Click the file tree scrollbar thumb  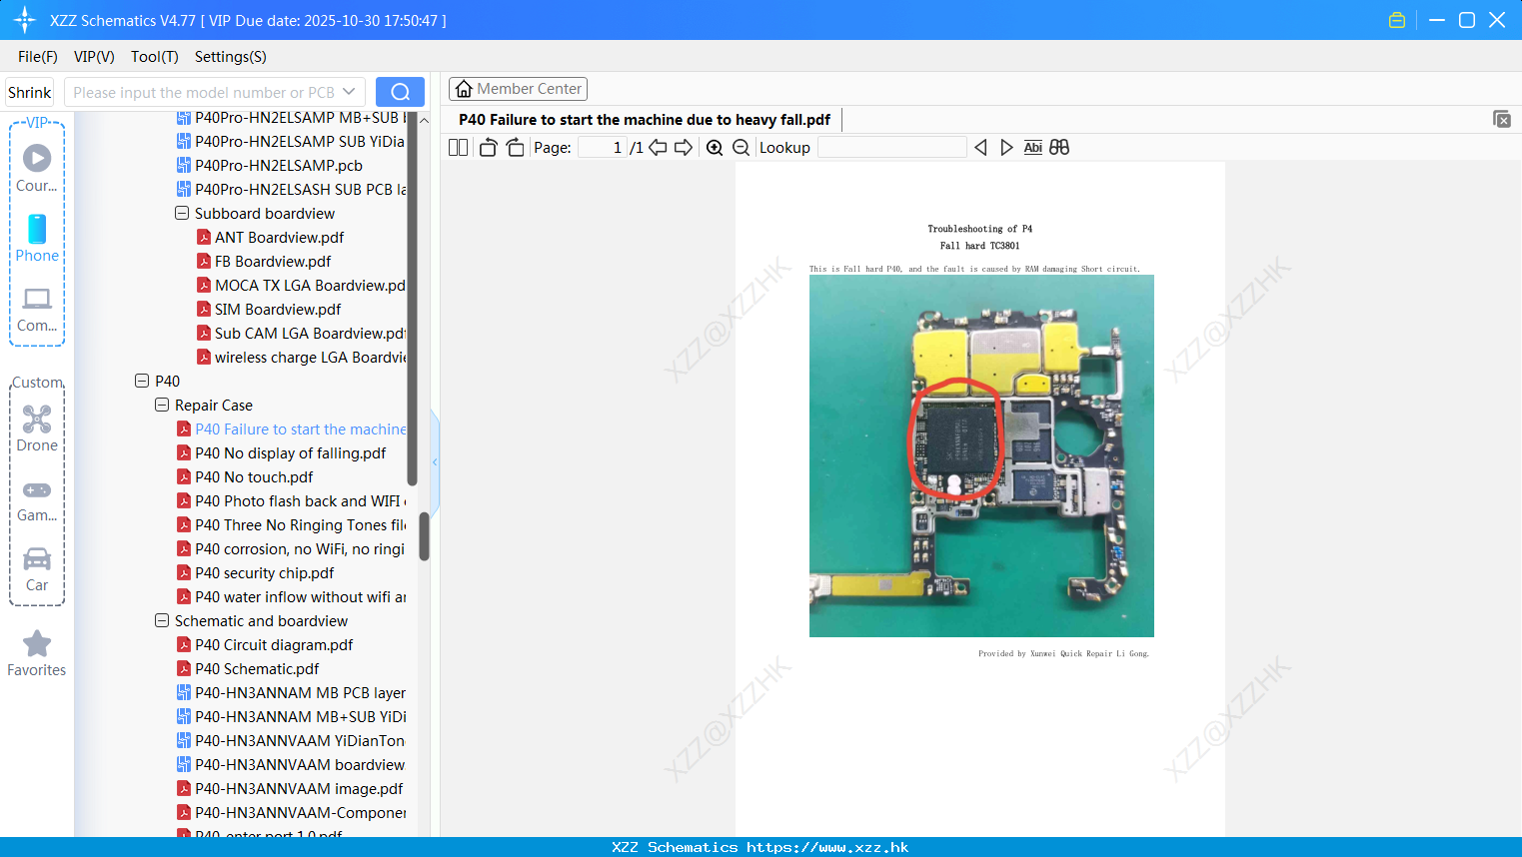(x=424, y=536)
